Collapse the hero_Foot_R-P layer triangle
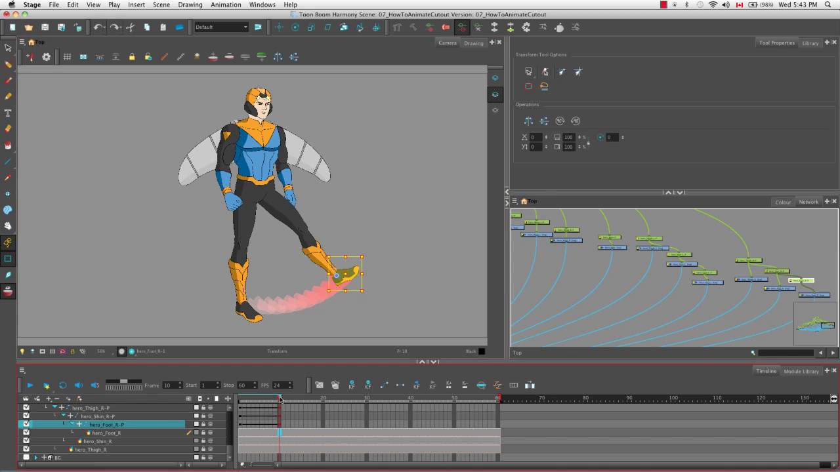 72,425
